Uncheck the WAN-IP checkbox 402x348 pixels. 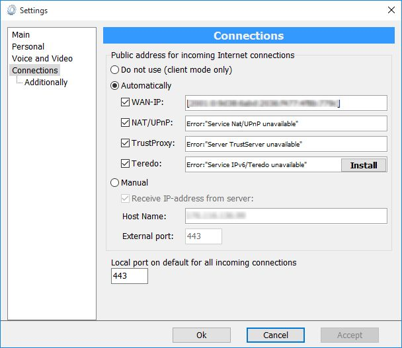pyautogui.click(x=126, y=102)
